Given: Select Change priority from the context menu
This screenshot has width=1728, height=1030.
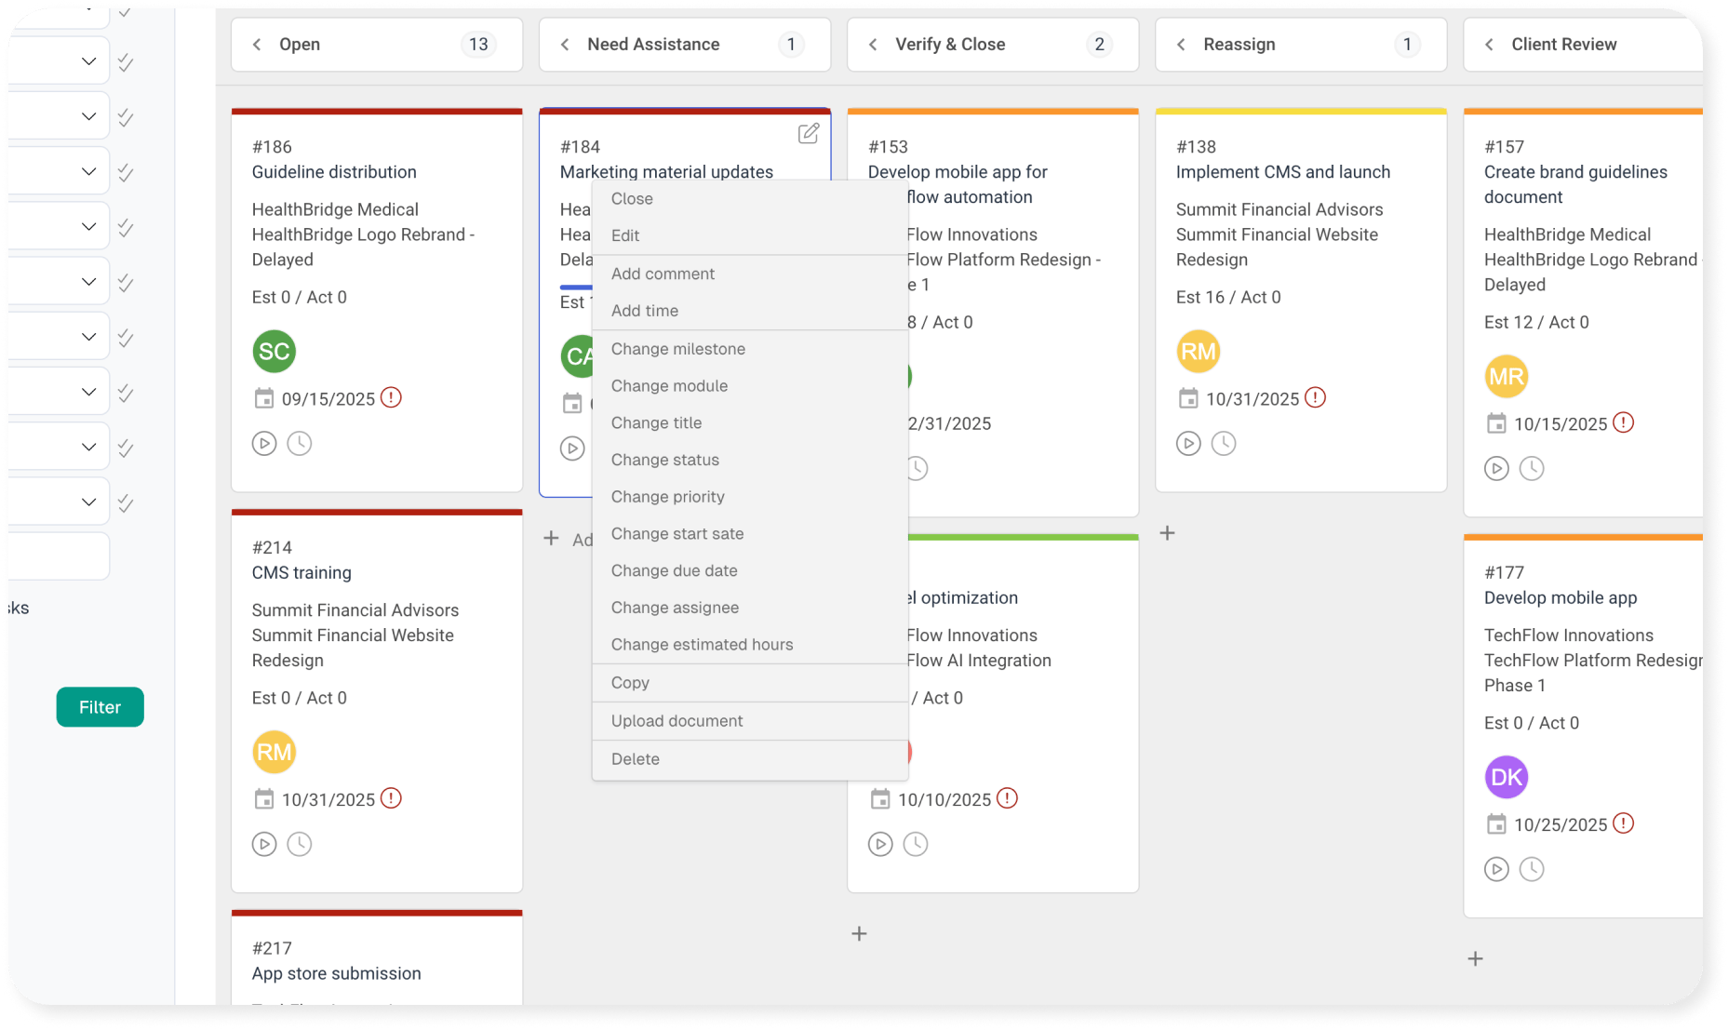Looking at the screenshot, I should 667,497.
